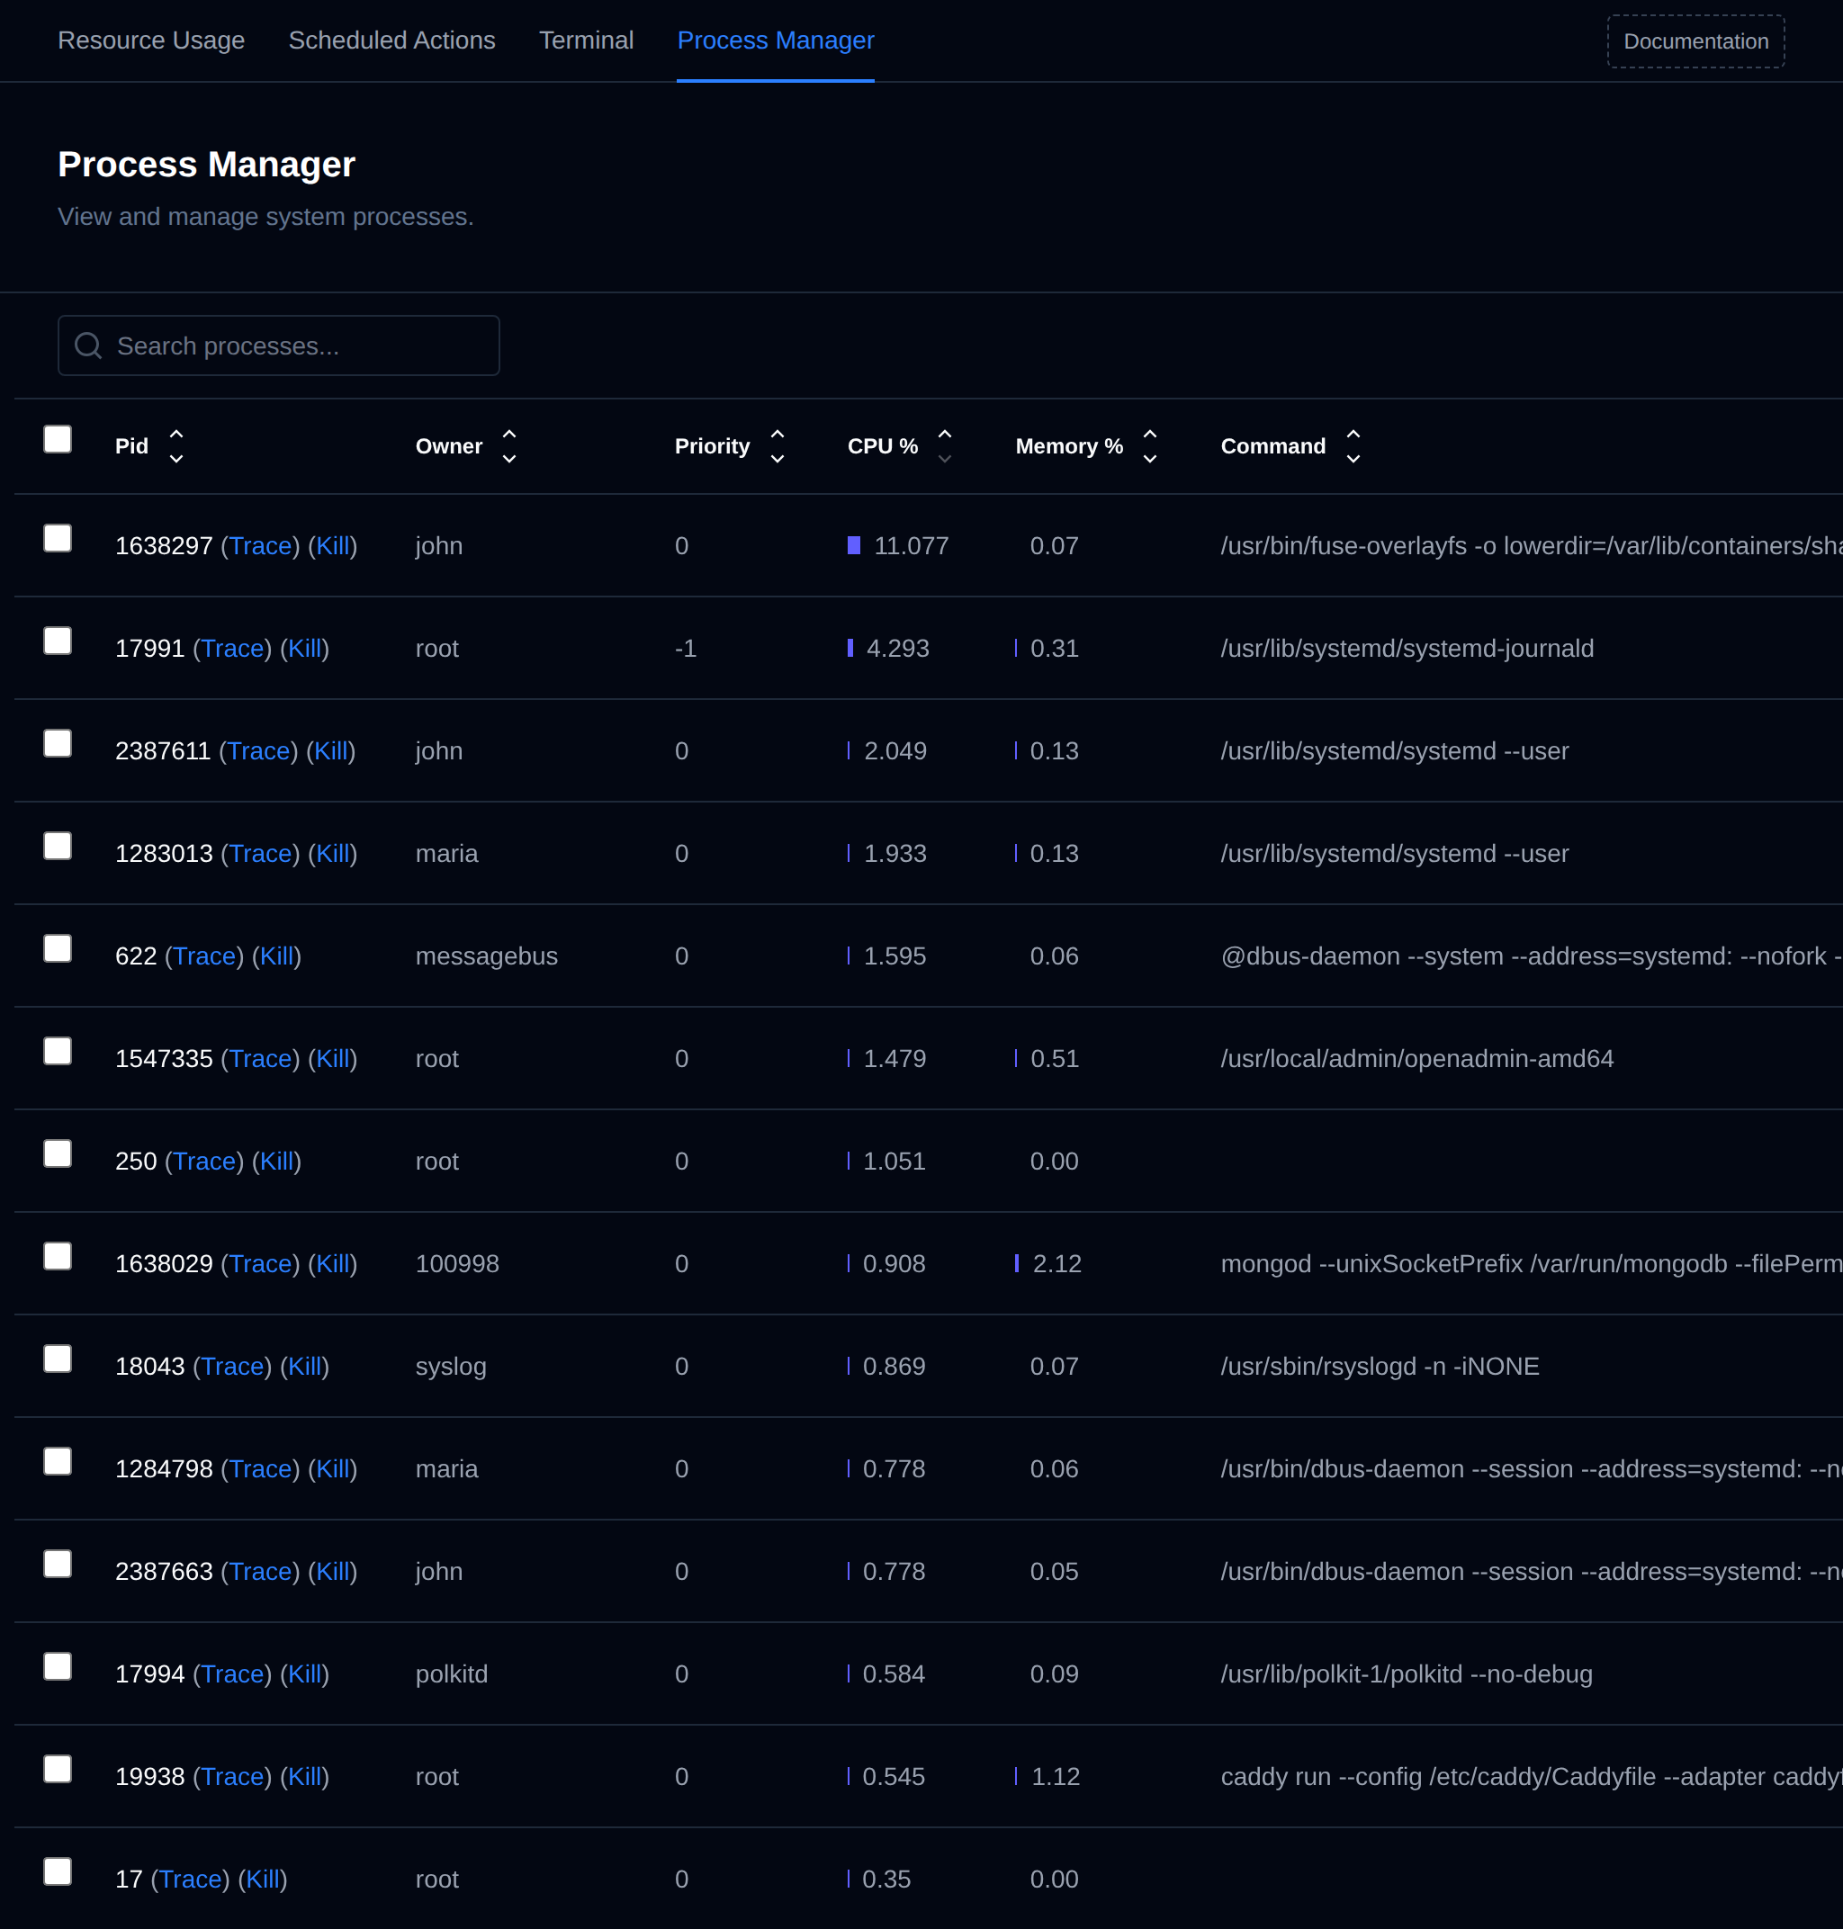
Task: Select checkbox for process 1638029
Action: 58,1256
